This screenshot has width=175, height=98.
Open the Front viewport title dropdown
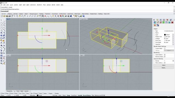pyautogui.click(x=10, y=55)
